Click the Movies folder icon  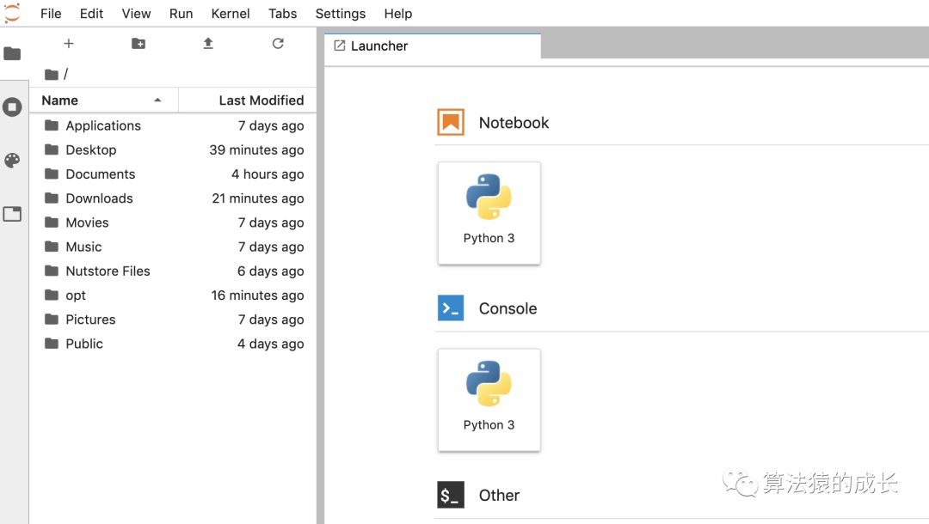pos(52,222)
